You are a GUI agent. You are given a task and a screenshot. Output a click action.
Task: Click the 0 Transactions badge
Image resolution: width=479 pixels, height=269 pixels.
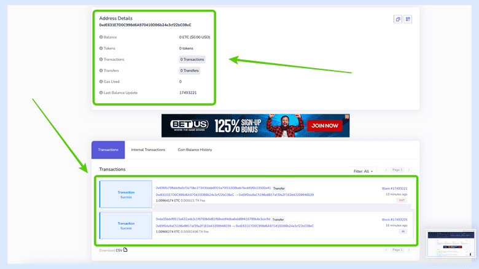[192, 60]
